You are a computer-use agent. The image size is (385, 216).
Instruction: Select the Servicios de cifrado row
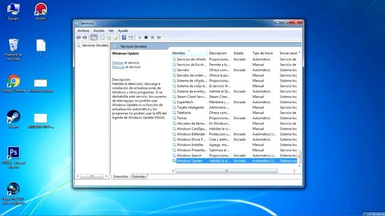(235, 59)
